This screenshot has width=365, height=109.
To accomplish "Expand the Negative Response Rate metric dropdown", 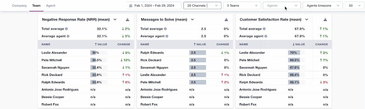I will point(115,20).
